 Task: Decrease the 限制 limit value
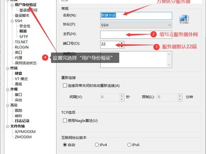(x=180, y=99)
